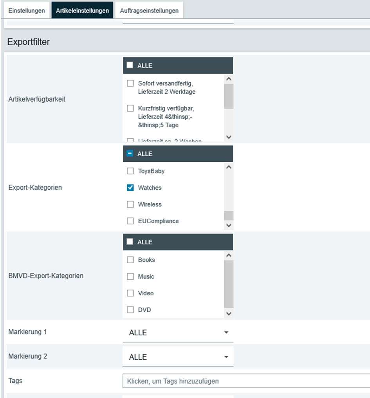Screen dimensions: 370x398
Task: Uncheck the Watches category
Action: [x=130, y=188]
